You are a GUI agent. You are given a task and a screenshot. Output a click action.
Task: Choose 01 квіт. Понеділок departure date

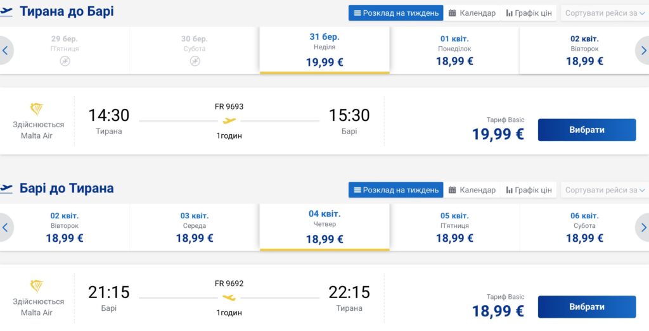pos(454,51)
